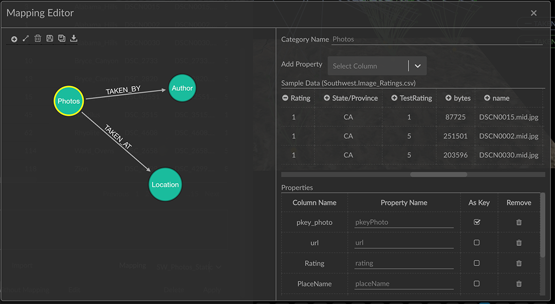Edit the Category Name field
Screen dimensions: 555x304
[x=437, y=39]
